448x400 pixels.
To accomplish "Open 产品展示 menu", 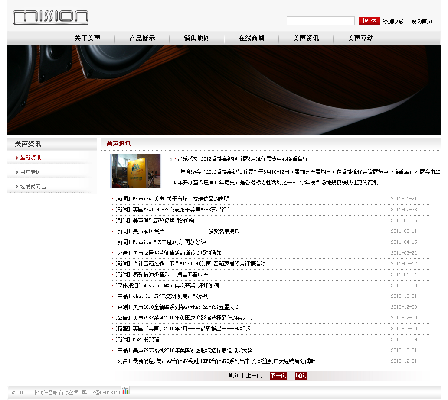I will coord(142,38).
